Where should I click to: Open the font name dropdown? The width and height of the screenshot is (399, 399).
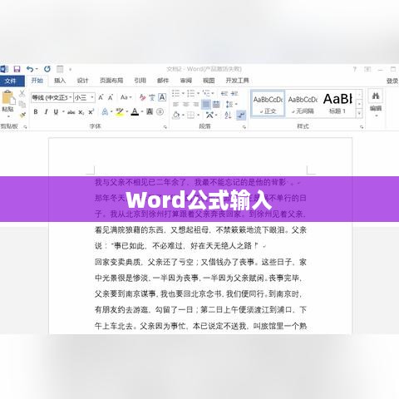click(71, 97)
